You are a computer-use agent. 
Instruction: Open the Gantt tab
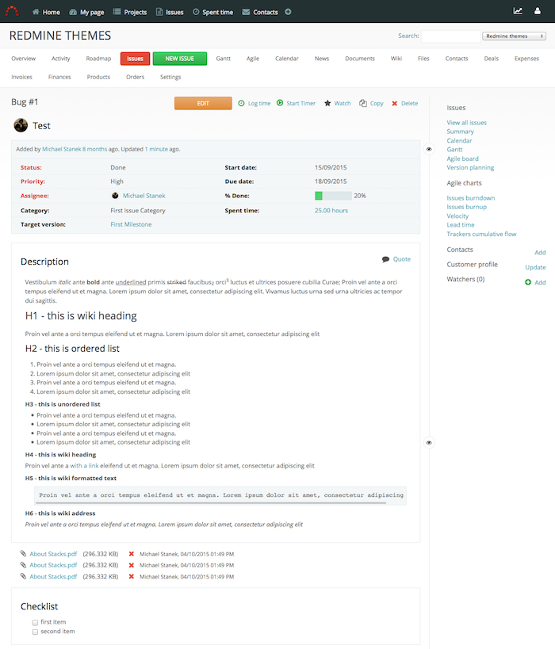pos(223,59)
